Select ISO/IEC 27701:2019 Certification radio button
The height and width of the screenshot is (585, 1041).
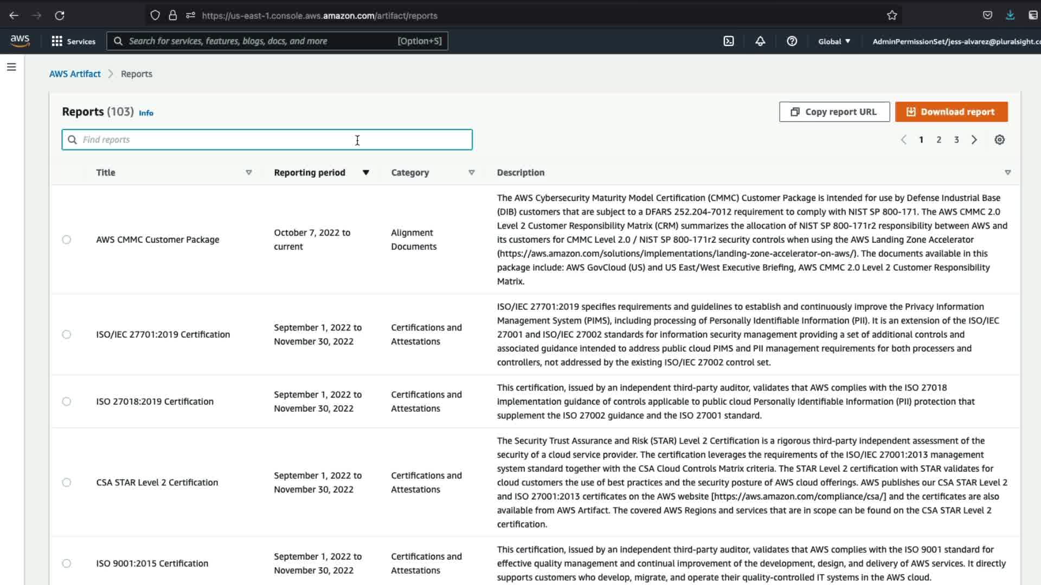tap(66, 334)
